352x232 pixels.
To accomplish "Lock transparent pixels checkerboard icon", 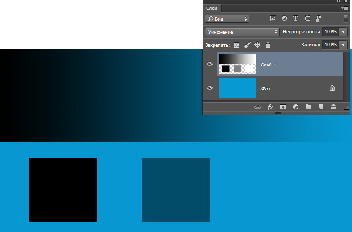I will [x=237, y=45].
